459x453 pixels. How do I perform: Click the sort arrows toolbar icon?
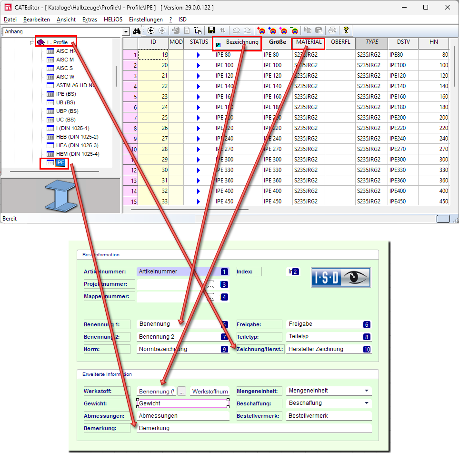[222, 30]
